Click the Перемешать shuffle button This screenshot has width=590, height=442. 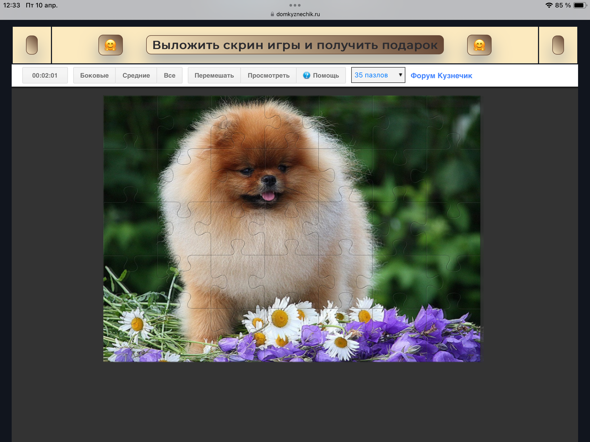click(x=214, y=76)
